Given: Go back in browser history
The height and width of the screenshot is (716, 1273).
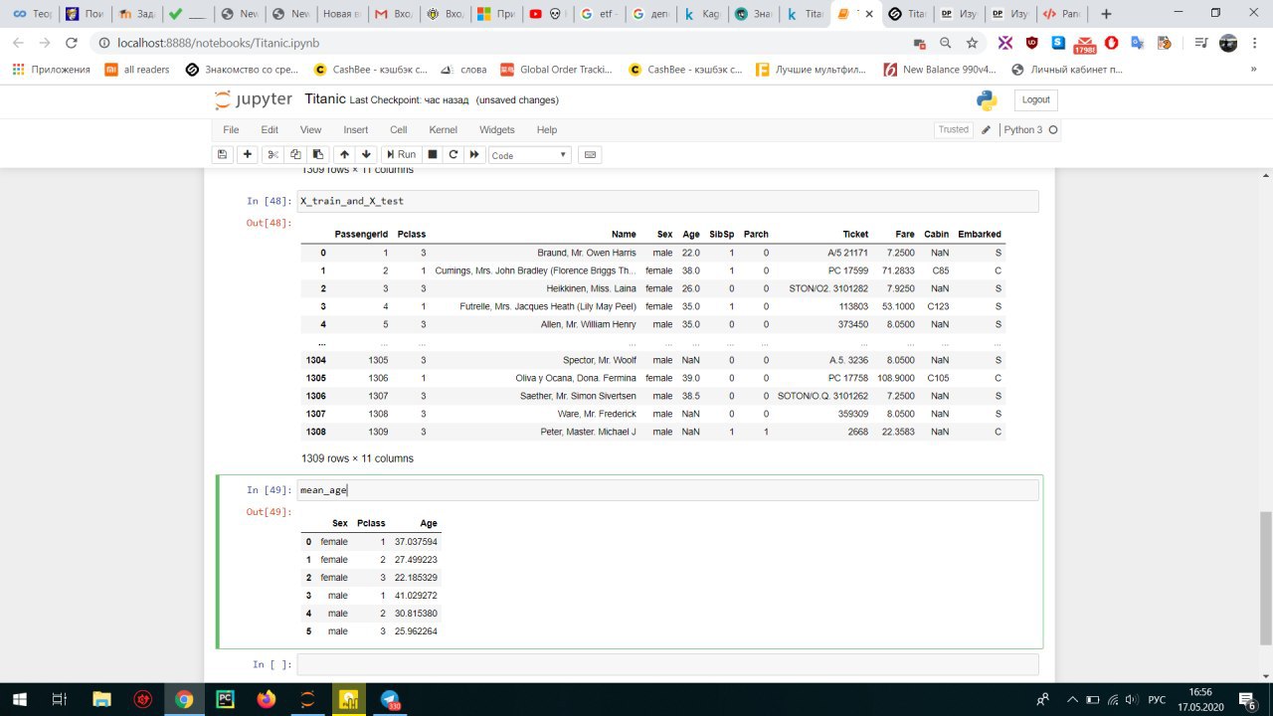Looking at the screenshot, I should click(x=17, y=43).
